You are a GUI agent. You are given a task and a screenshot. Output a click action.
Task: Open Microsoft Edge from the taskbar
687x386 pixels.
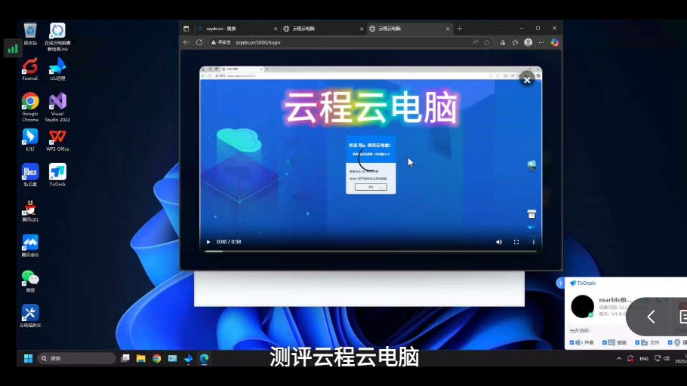(204, 358)
